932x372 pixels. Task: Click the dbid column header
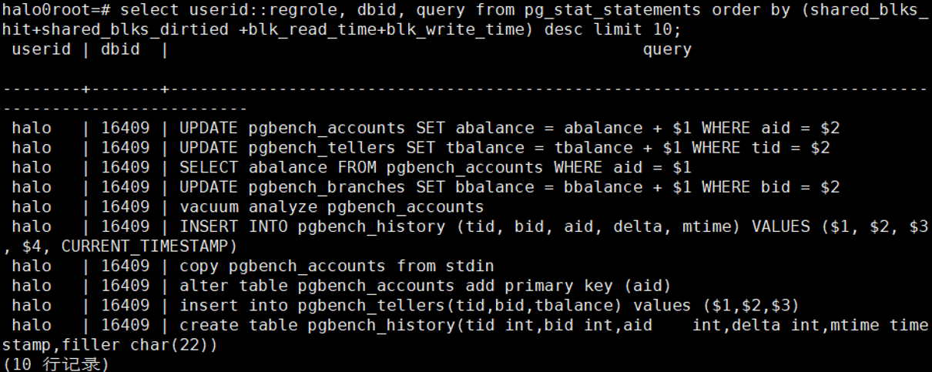click(x=120, y=50)
